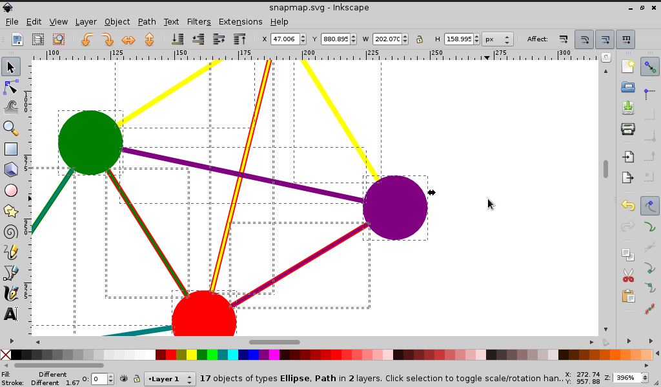Screen dimensions: 661x387
Task: Rotate selection 90 degrees counter-clockwise
Action: [x=86, y=39]
